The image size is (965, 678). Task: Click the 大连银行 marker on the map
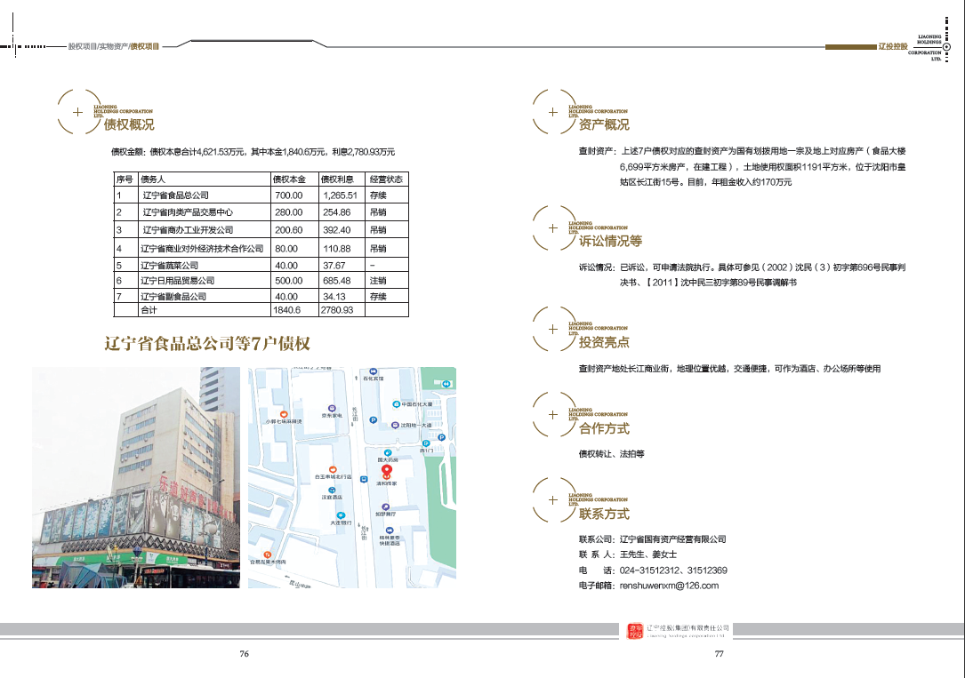[341, 515]
